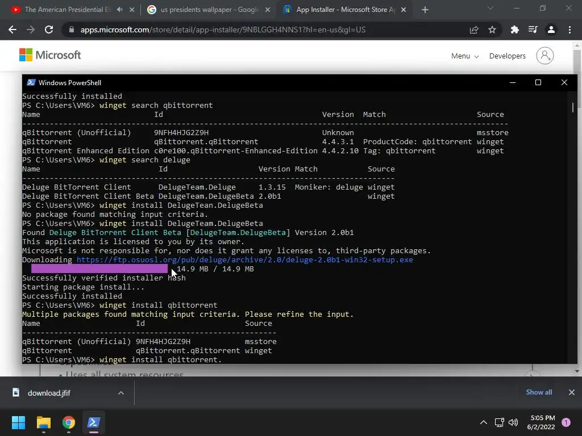
Task: Click the Microsoft logo
Action: pos(50,55)
